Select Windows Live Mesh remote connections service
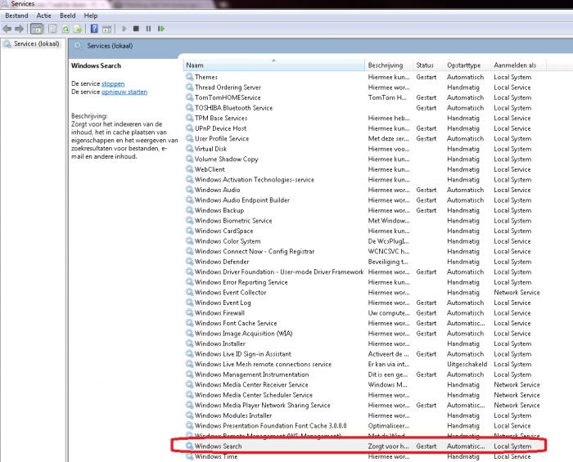The image size is (573, 462). 363,364
